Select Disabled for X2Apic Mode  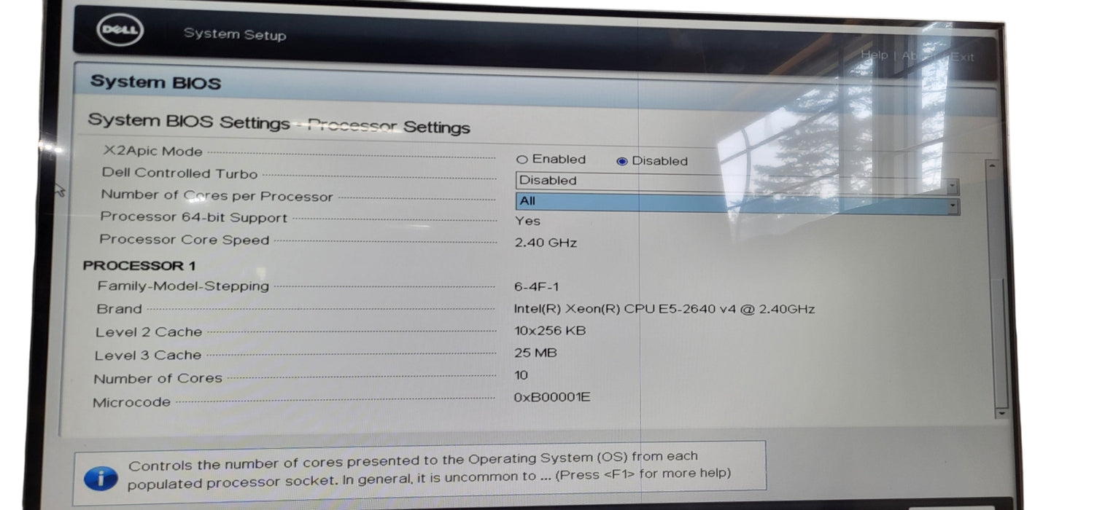tap(621, 162)
